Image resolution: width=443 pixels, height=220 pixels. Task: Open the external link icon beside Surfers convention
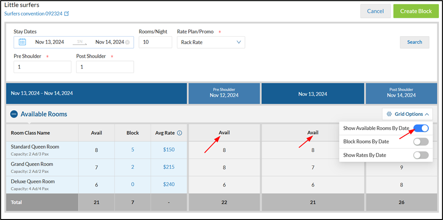point(66,14)
